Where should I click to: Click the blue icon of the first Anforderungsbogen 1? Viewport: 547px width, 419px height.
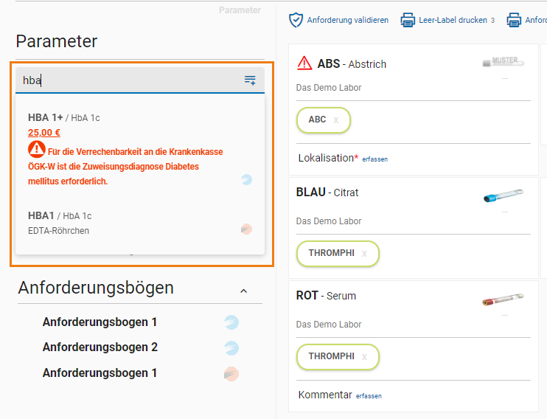point(231,322)
